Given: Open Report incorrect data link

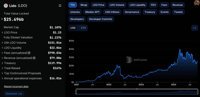Looking at the screenshot, I should point(16,87).
